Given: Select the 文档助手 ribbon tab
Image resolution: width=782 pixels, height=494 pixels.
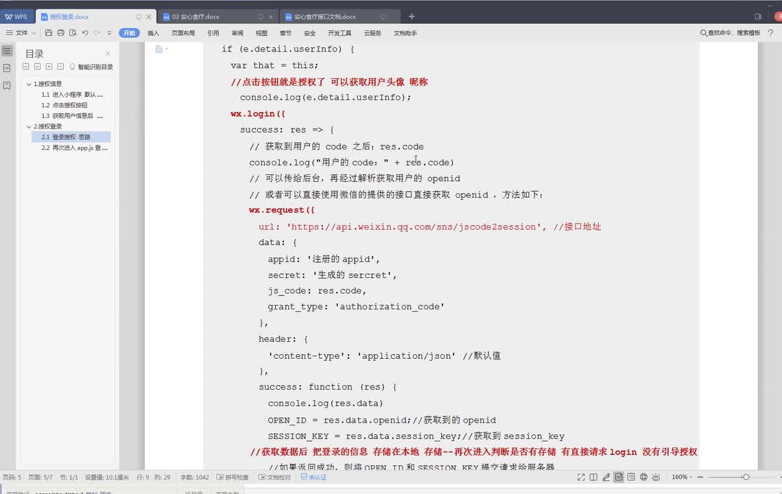Looking at the screenshot, I should click(x=405, y=33).
